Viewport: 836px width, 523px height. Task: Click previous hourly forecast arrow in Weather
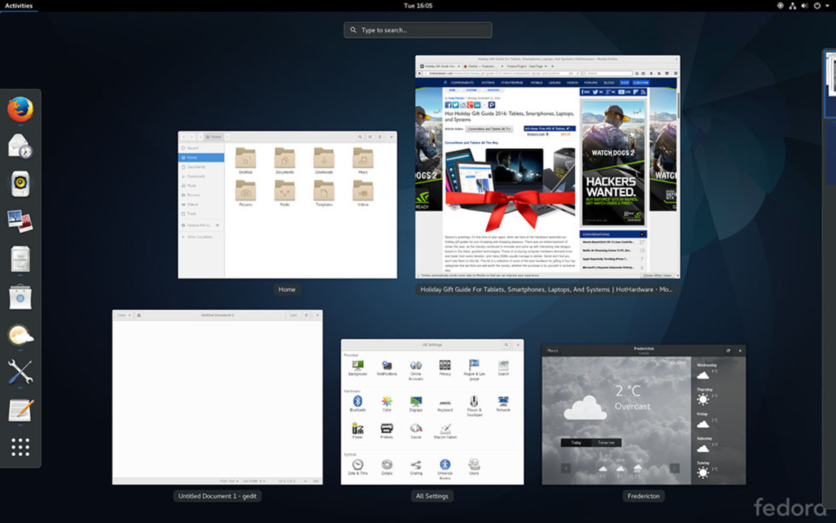[566, 468]
